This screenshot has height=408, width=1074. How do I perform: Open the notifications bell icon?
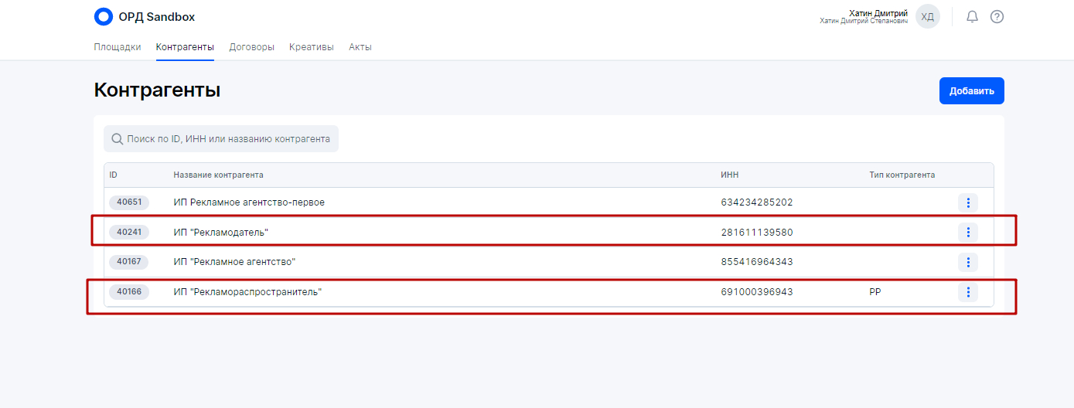[x=972, y=17]
